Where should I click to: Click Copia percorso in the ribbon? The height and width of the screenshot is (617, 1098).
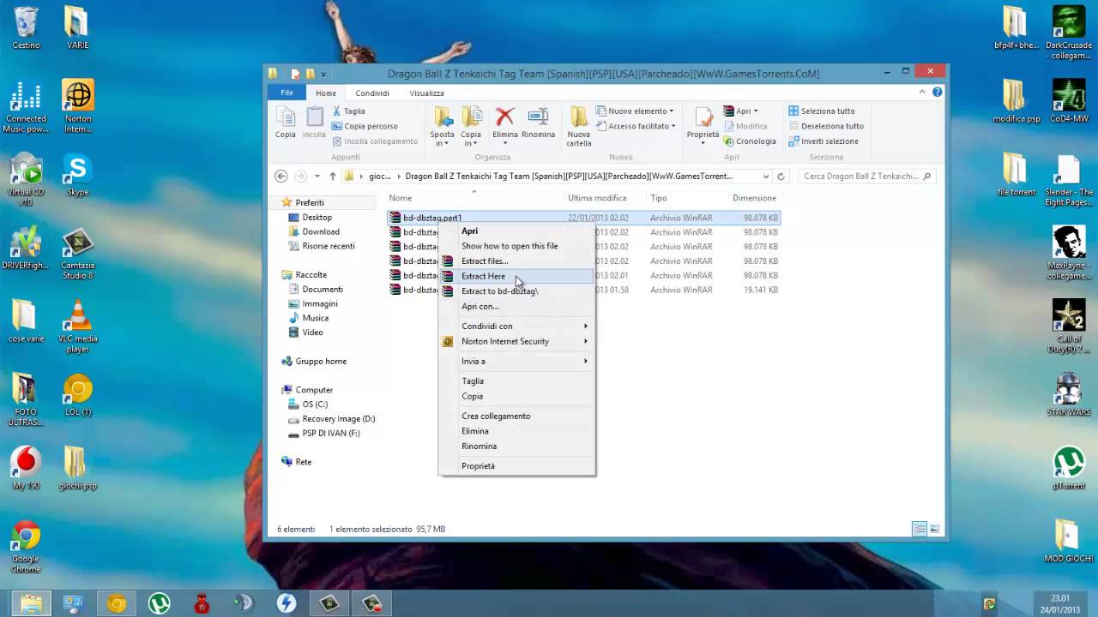[365, 126]
